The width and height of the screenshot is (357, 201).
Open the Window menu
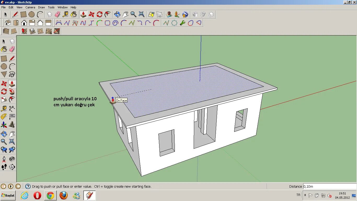(x=62, y=7)
